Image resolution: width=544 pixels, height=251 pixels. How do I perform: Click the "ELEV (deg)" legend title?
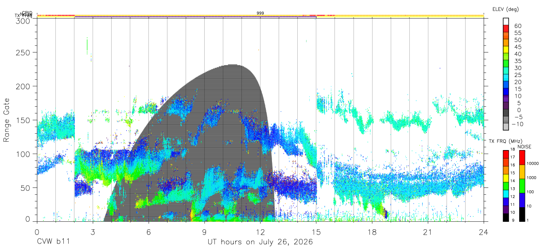click(x=505, y=9)
